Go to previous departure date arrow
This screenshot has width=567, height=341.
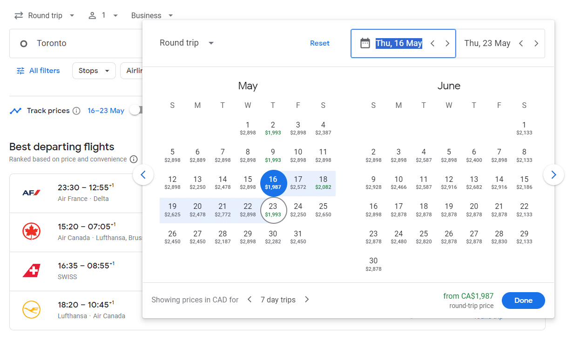pos(432,43)
